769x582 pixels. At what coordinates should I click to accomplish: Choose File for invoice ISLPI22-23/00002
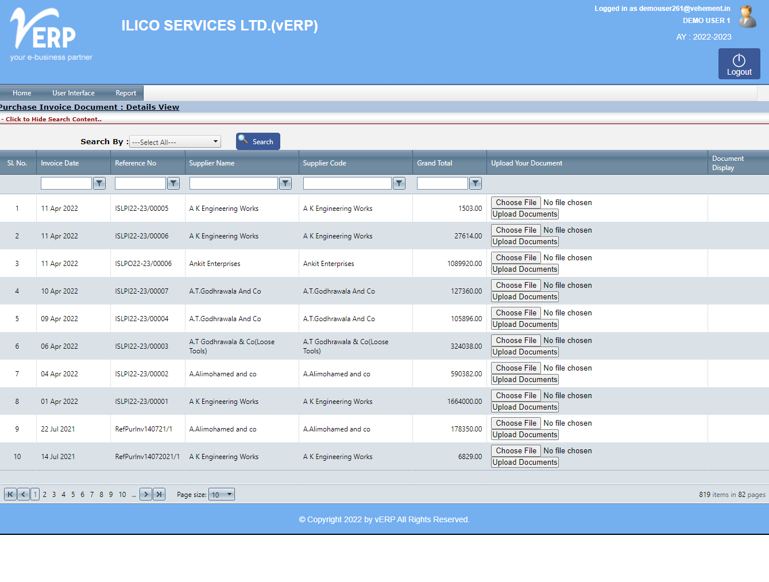[516, 368]
